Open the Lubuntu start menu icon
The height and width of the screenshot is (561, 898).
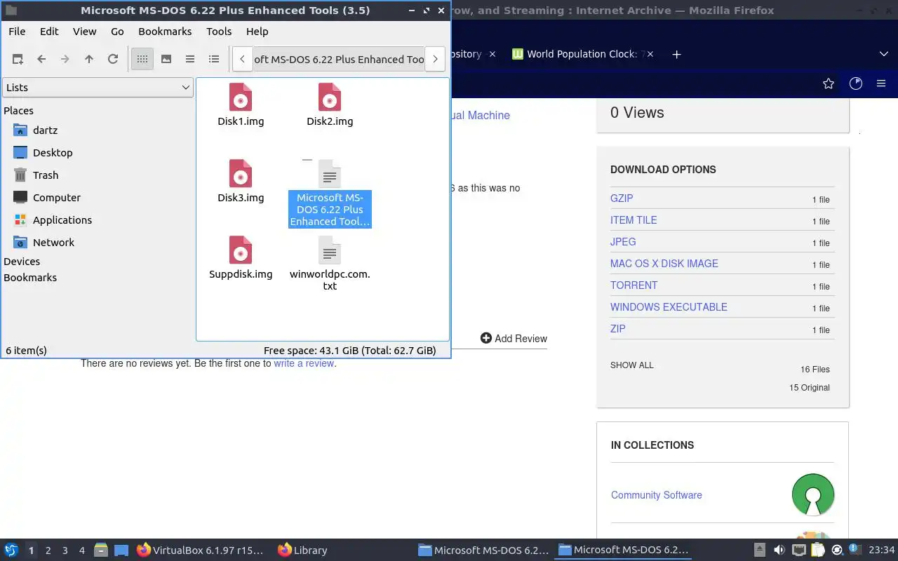(x=11, y=550)
